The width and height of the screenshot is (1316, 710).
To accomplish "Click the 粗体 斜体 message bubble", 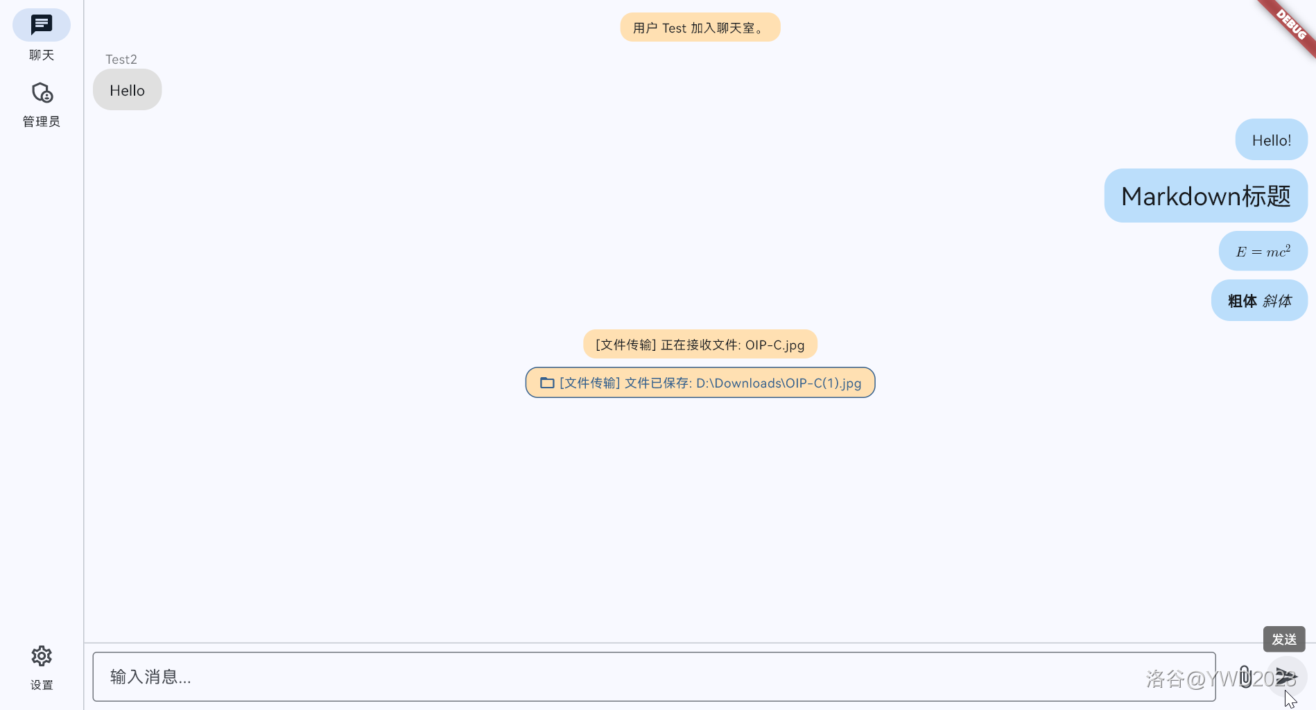I will tap(1259, 300).
